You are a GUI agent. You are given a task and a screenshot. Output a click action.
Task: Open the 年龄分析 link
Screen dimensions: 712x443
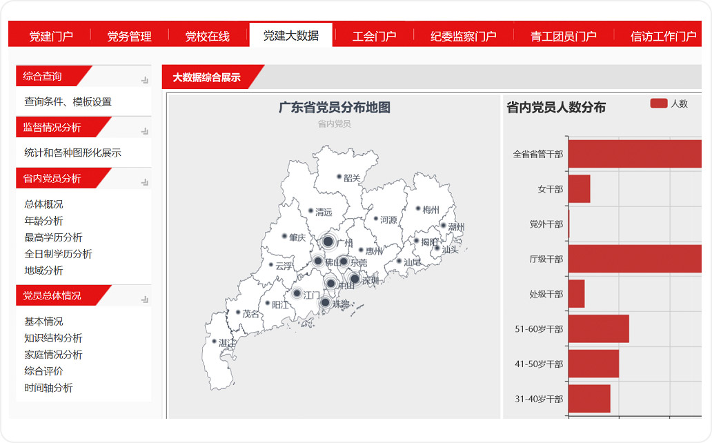pyautogui.click(x=43, y=221)
